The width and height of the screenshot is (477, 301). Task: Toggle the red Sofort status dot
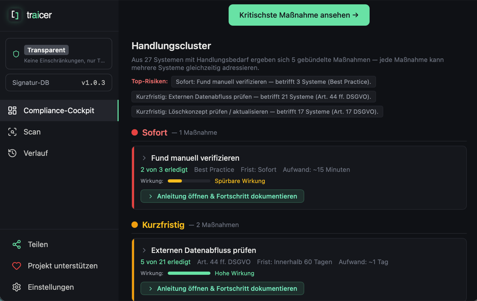tap(134, 132)
